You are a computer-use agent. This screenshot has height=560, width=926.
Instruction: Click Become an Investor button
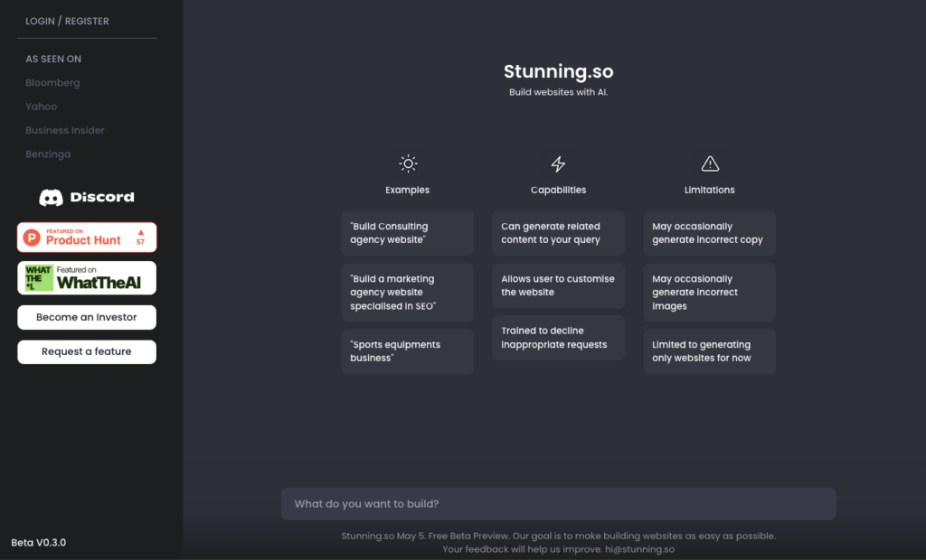[87, 317]
